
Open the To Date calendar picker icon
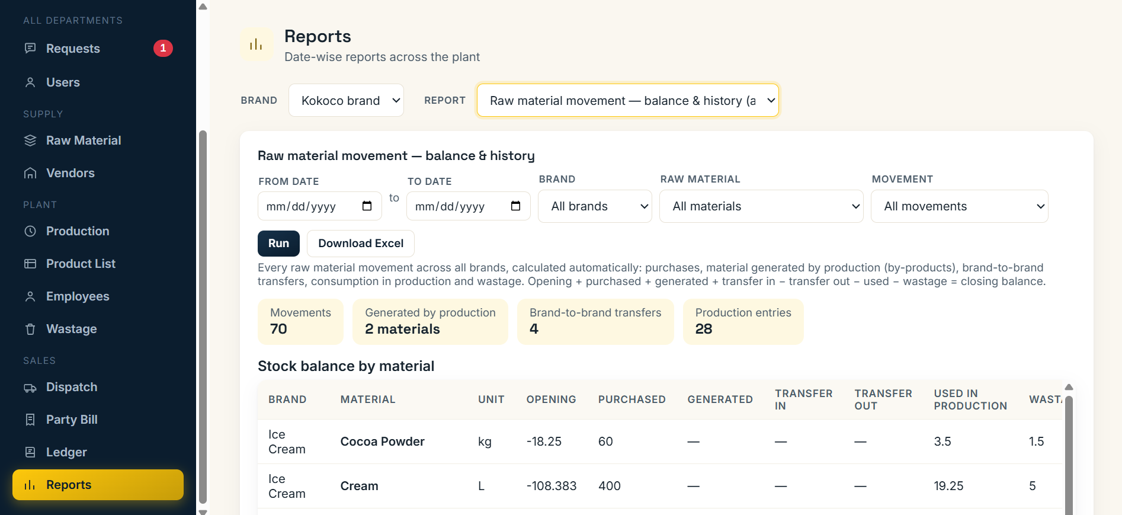[515, 206]
